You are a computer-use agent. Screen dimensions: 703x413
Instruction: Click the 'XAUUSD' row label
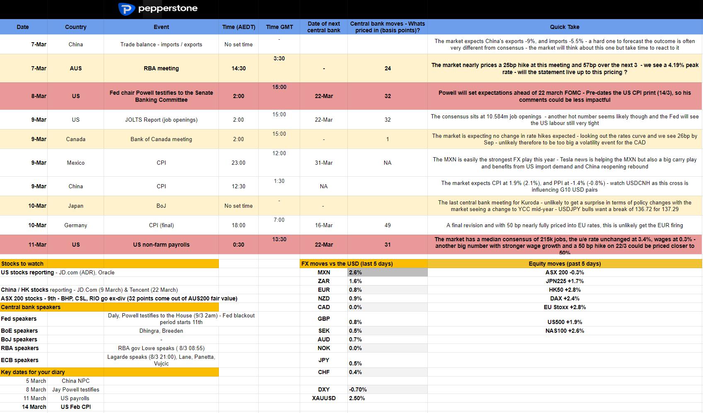324,398
